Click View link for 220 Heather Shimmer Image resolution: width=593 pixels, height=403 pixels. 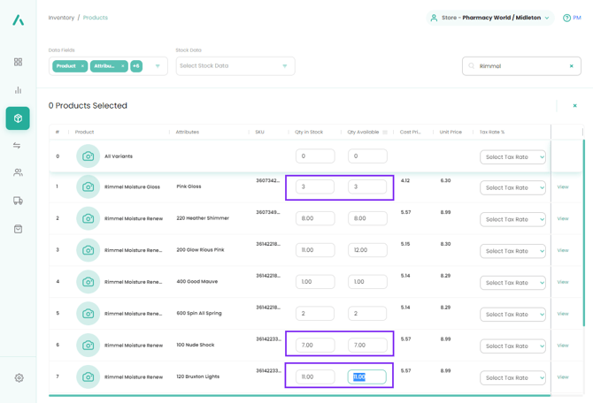tap(562, 218)
